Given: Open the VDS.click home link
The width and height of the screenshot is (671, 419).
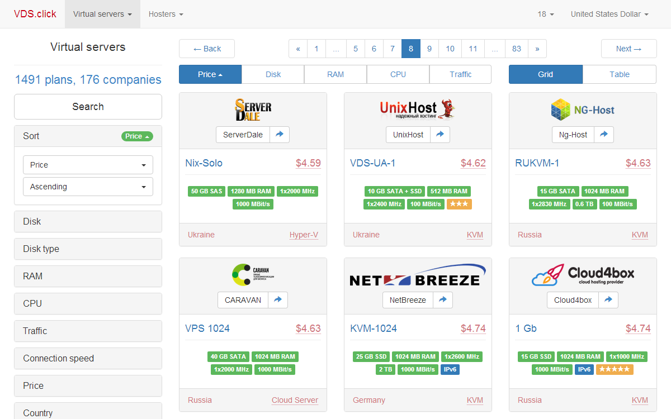Looking at the screenshot, I should [x=35, y=14].
